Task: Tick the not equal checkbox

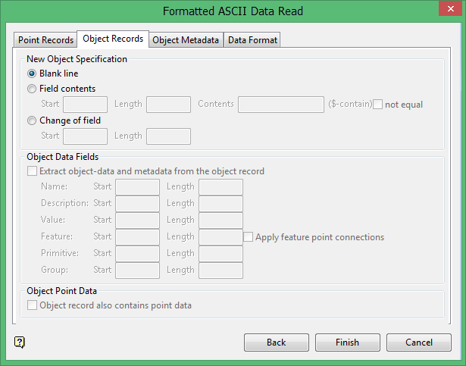Action: click(x=379, y=105)
